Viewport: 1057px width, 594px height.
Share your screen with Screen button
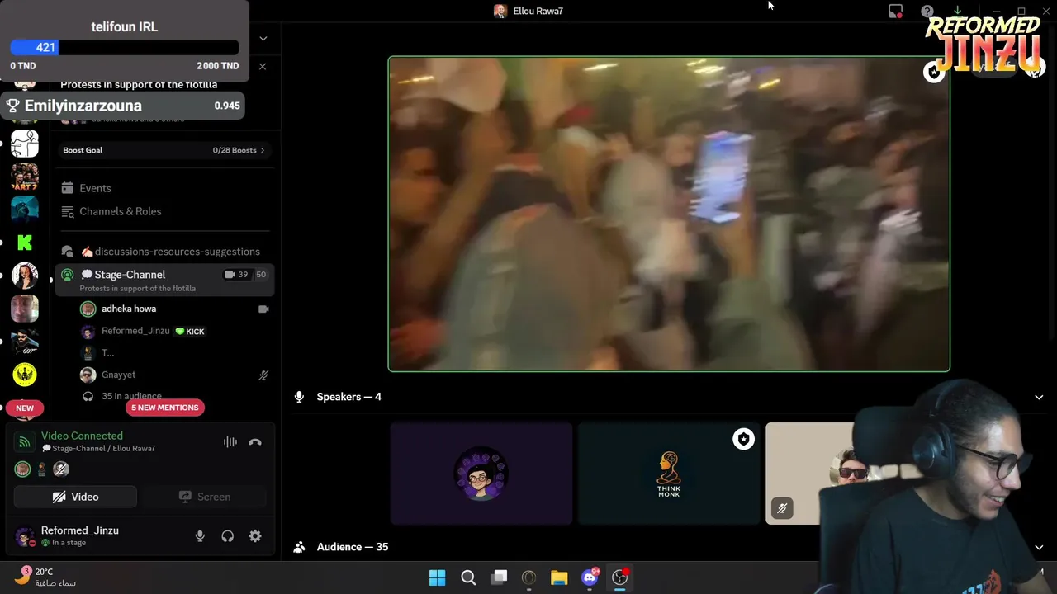click(205, 497)
